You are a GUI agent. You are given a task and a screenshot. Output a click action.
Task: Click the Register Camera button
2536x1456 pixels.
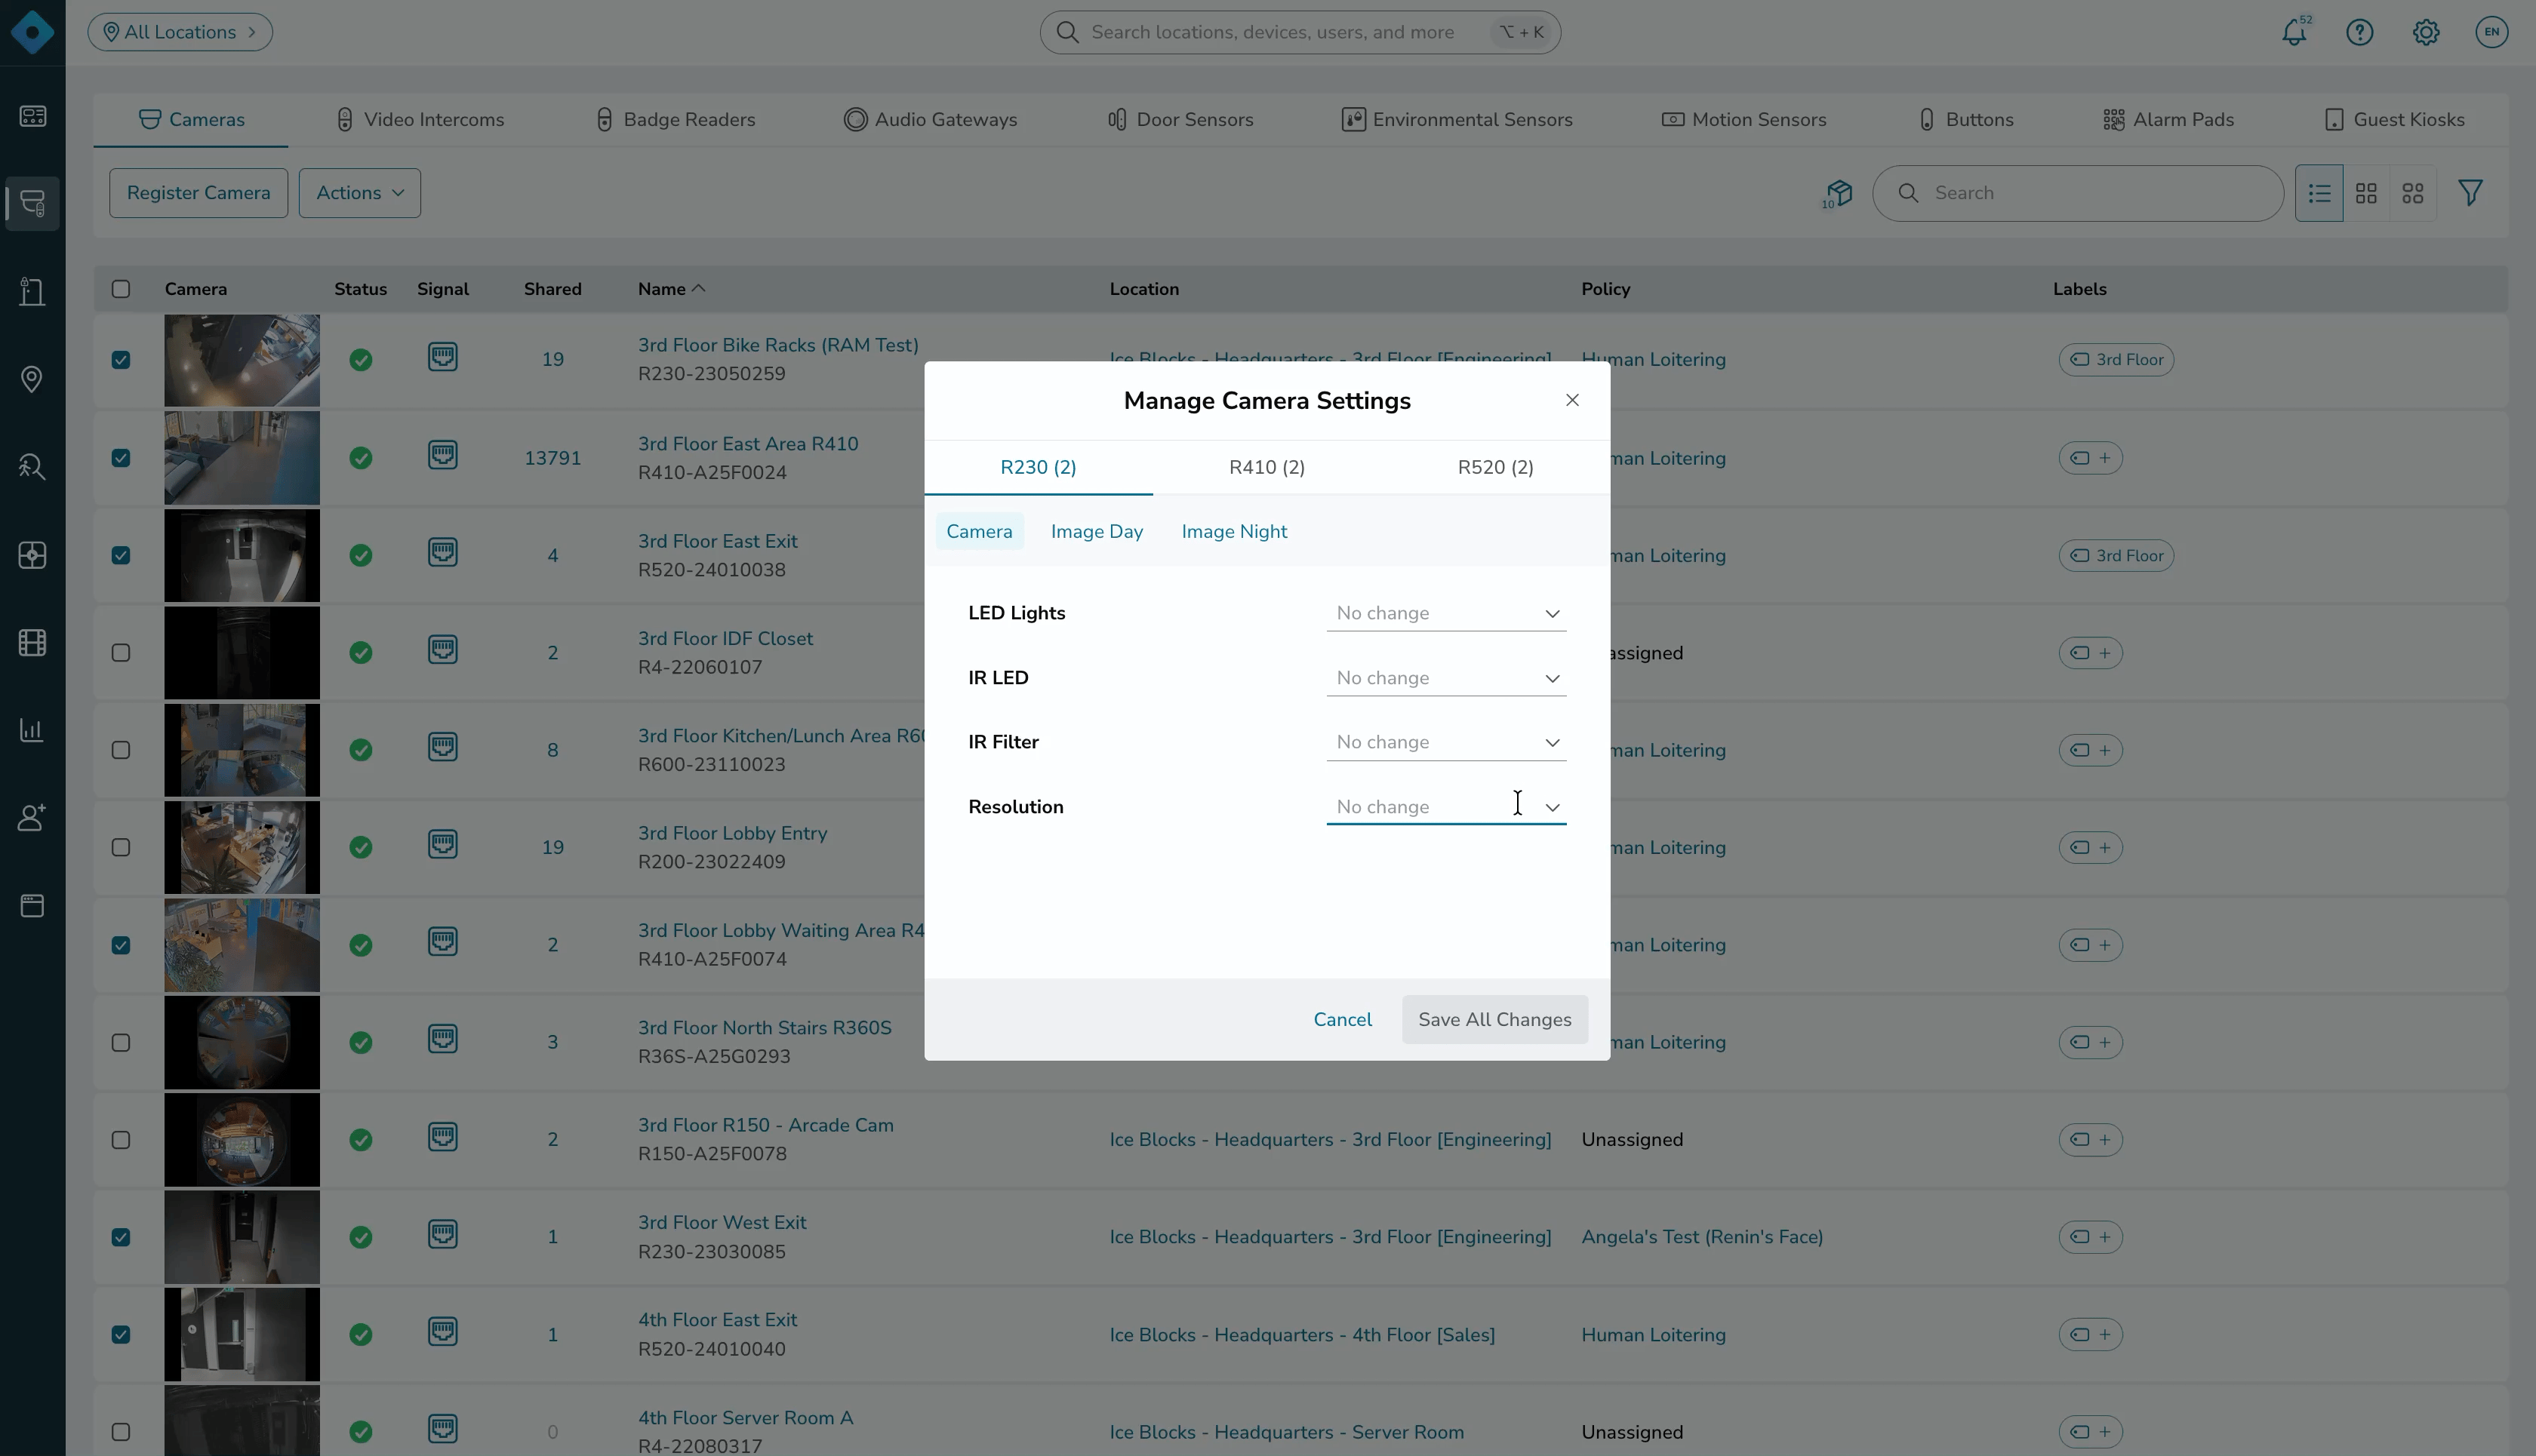point(198,193)
